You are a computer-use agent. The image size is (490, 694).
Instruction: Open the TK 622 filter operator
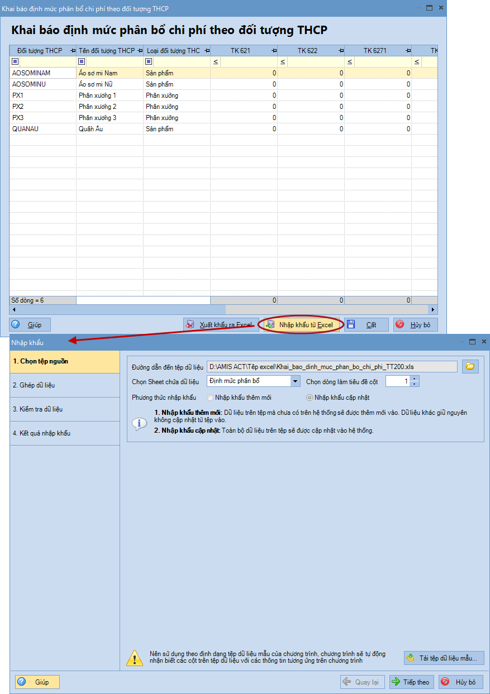point(283,61)
